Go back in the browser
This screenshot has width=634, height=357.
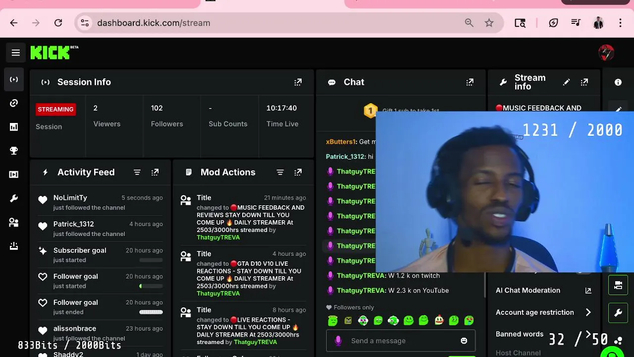(x=13, y=23)
